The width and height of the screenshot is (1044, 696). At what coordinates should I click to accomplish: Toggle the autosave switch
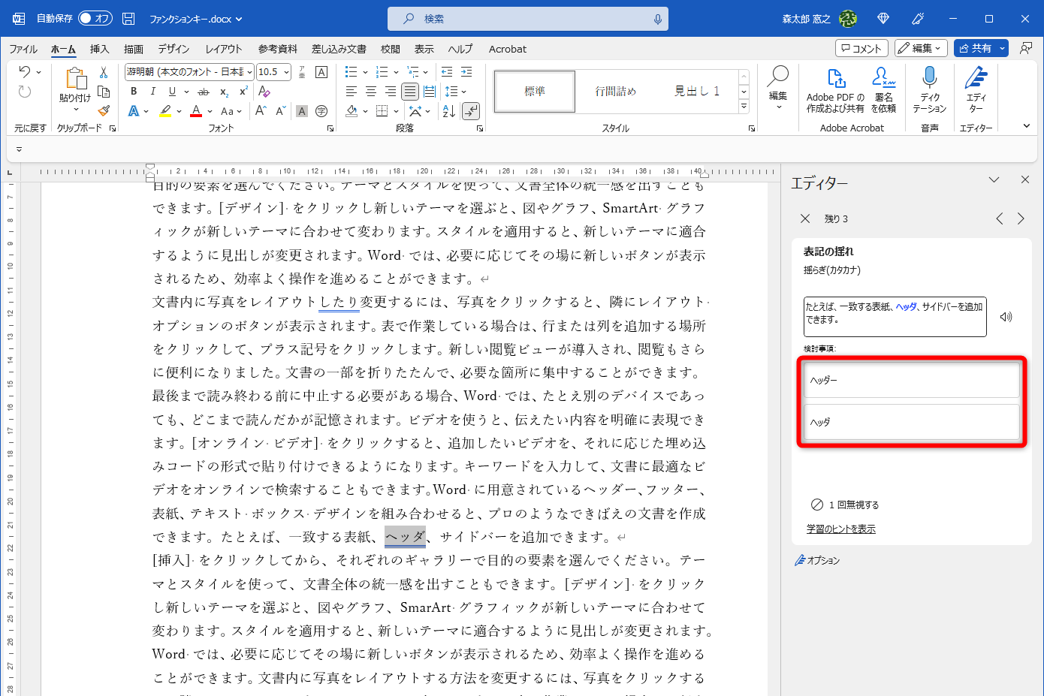(x=95, y=18)
